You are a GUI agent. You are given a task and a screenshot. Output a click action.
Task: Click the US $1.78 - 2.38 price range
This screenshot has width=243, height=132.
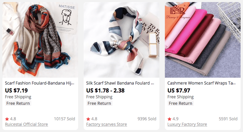click(105, 90)
